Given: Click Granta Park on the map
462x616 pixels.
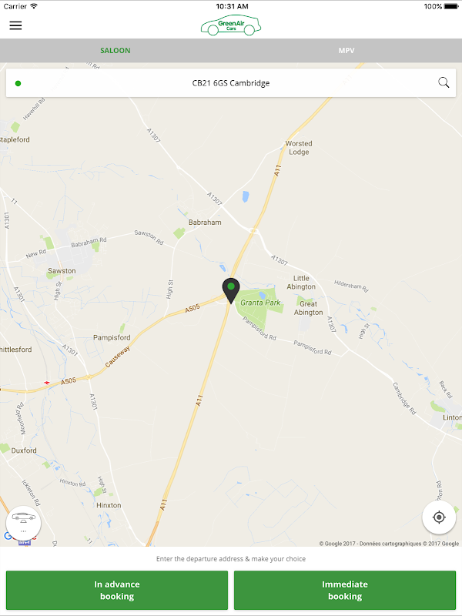Looking at the screenshot, I should [260, 303].
